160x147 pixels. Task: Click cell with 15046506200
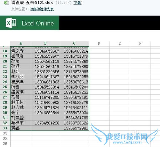(74, 87)
